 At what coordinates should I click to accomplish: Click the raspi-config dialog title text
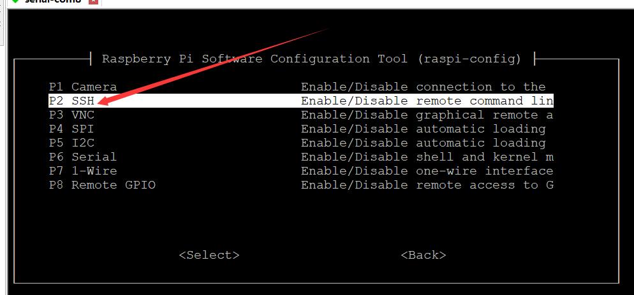pos(311,59)
